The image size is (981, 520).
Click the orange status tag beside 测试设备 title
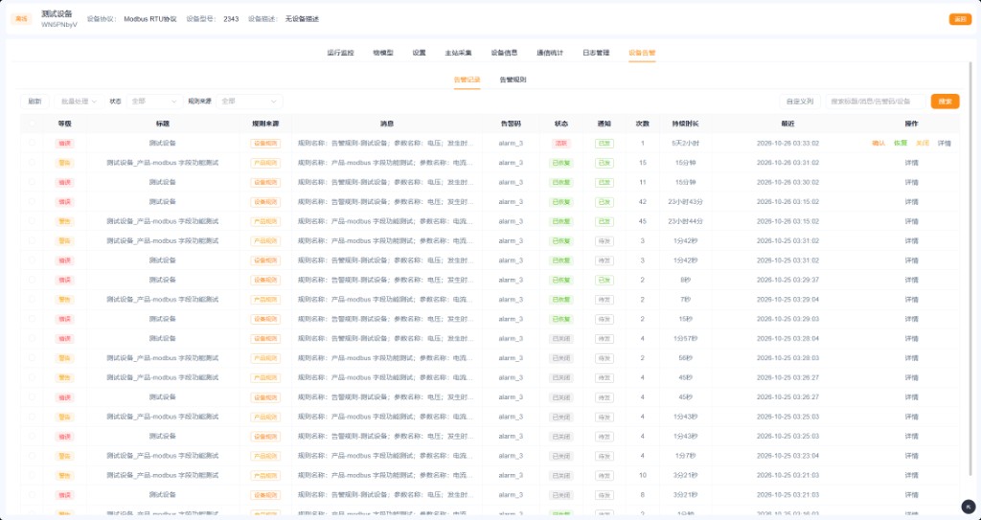21,19
